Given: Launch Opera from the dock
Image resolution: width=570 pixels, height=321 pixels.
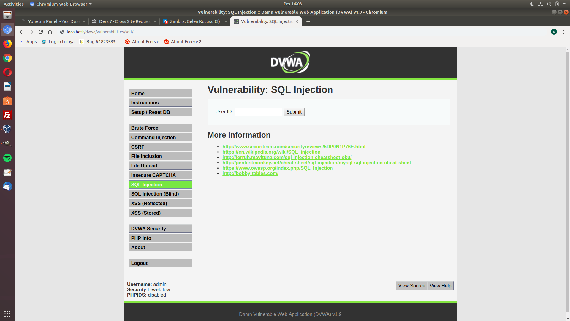Looking at the screenshot, I should click(7, 72).
